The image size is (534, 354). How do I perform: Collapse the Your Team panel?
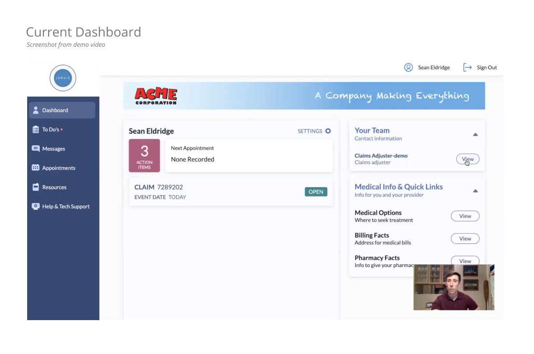pos(475,134)
